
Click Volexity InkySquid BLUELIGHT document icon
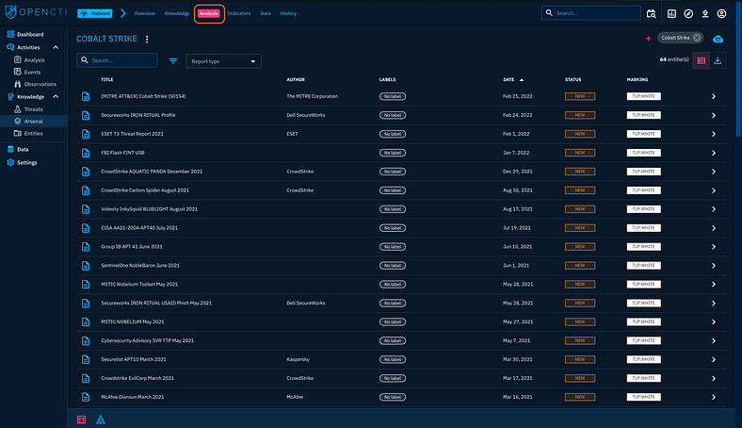click(86, 209)
